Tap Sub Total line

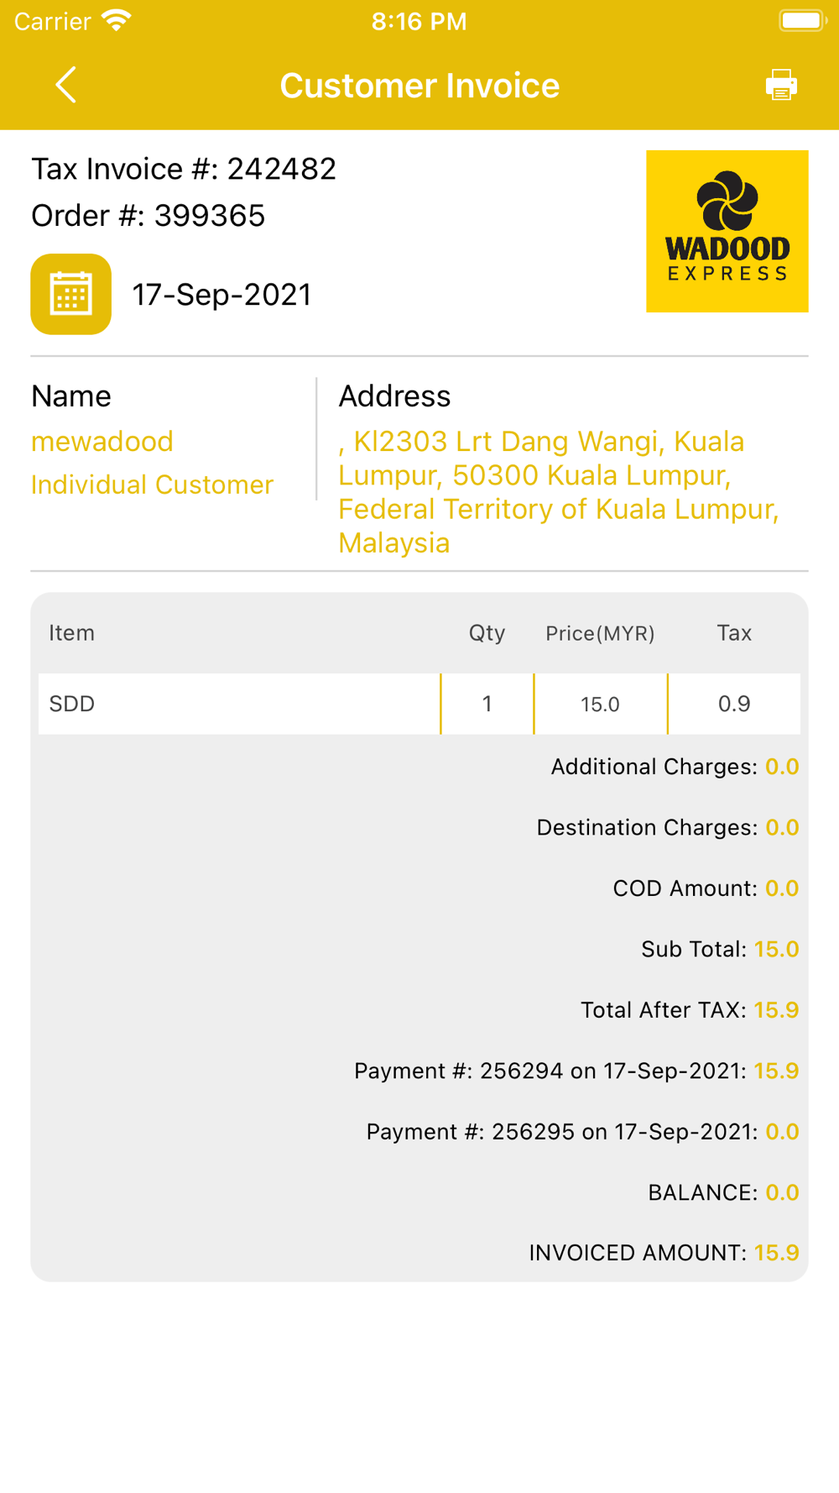(720, 949)
